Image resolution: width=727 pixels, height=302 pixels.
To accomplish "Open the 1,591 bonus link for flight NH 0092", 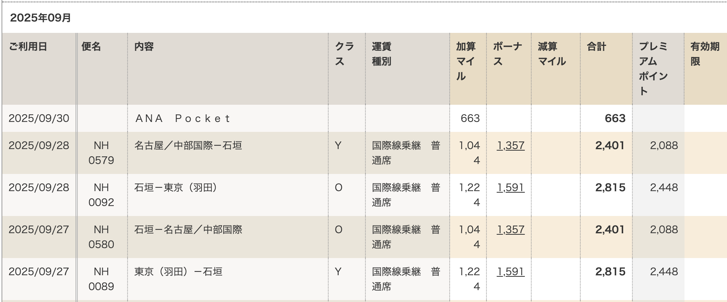I will pyautogui.click(x=510, y=188).
